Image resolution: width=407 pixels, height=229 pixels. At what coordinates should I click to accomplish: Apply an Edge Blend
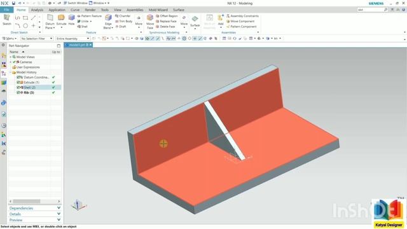point(108,22)
